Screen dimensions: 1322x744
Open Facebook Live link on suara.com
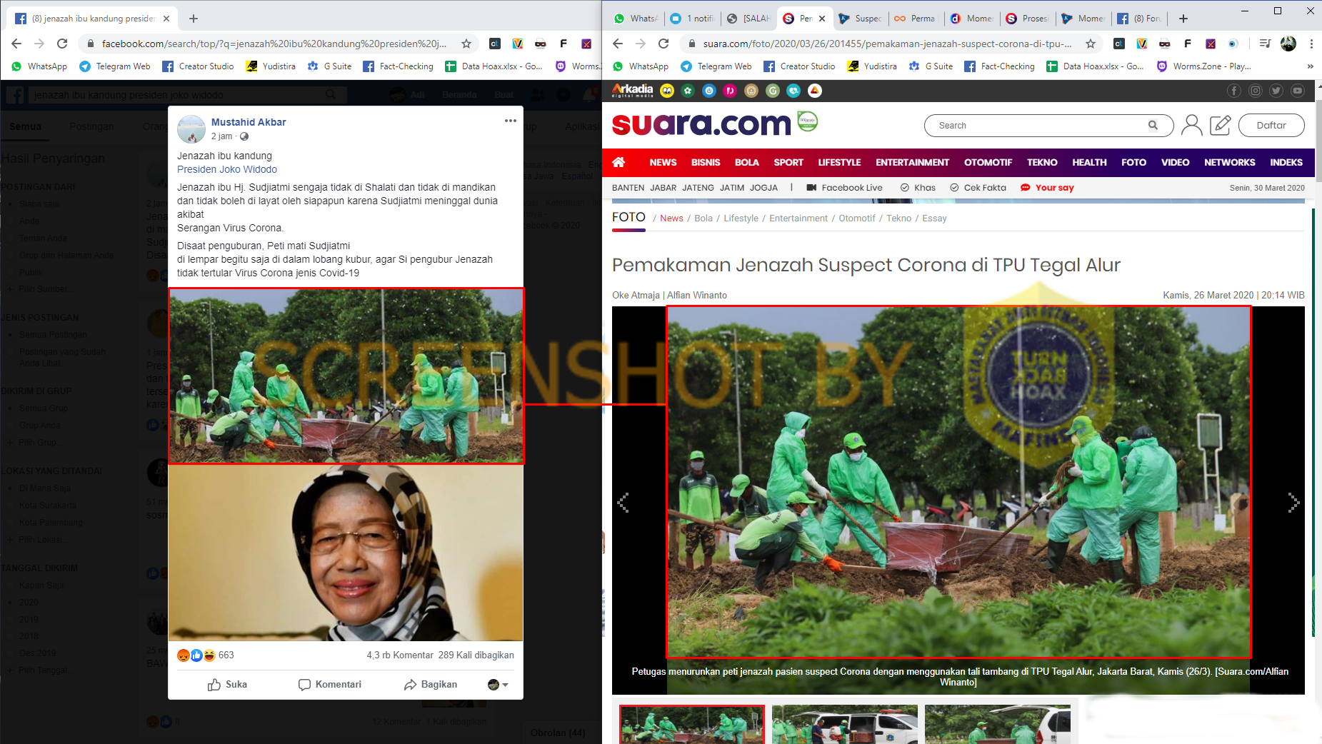click(x=844, y=188)
